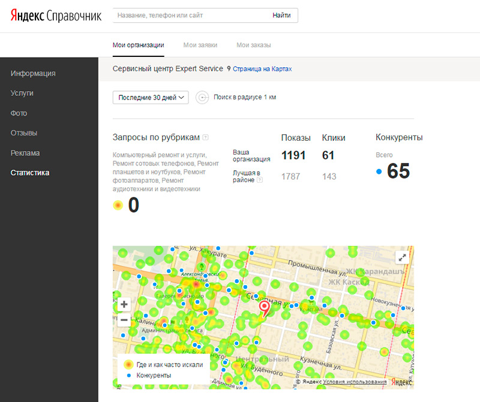480x402 pixels.
Task: Click help icon beside Лучшая в районе
Action: (259, 180)
